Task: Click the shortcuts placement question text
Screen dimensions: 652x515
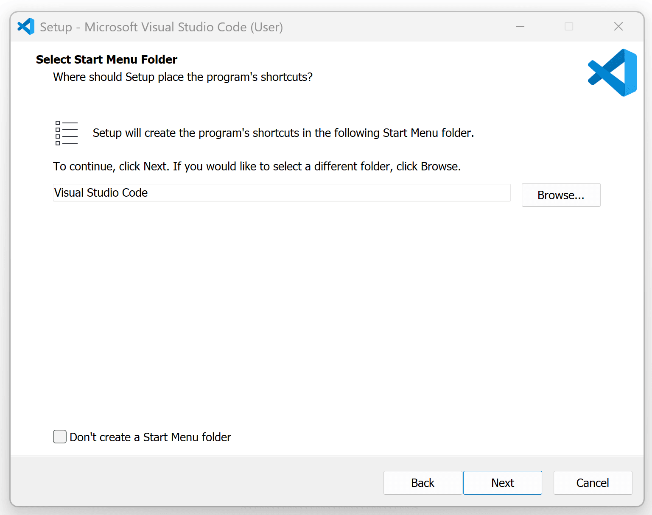Action: tap(182, 77)
